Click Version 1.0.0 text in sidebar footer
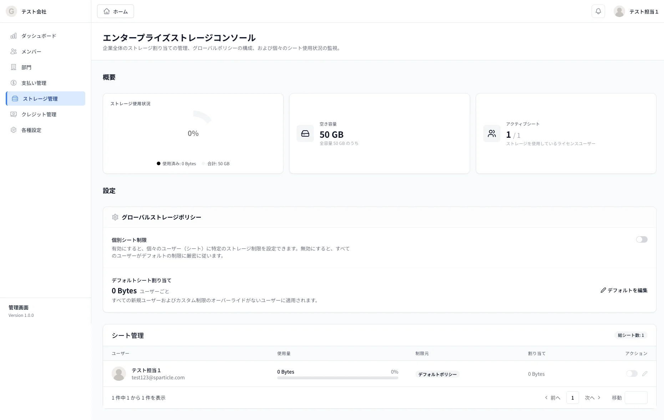The height and width of the screenshot is (420, 664). click(21, 315)
